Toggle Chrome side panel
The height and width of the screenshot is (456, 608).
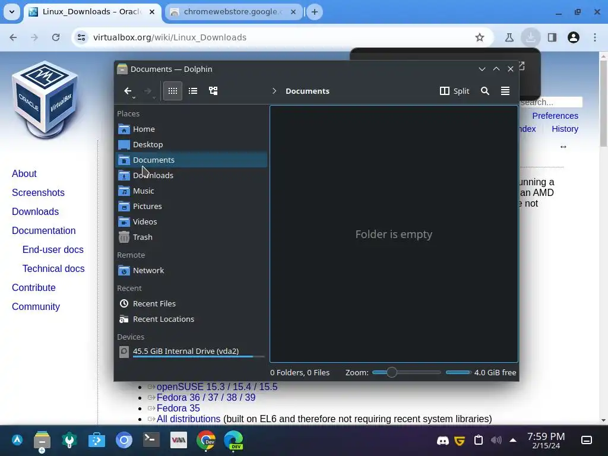point(552,37)
